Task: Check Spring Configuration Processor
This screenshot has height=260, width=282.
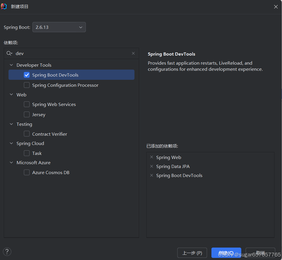Action: click(x=27, y=85)
